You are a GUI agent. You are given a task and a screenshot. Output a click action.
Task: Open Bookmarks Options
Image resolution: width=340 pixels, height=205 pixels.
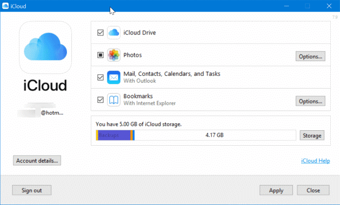pos(310,101)
